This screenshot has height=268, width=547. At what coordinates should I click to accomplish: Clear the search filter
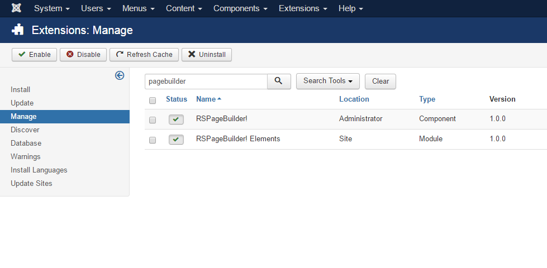[380, 81]
